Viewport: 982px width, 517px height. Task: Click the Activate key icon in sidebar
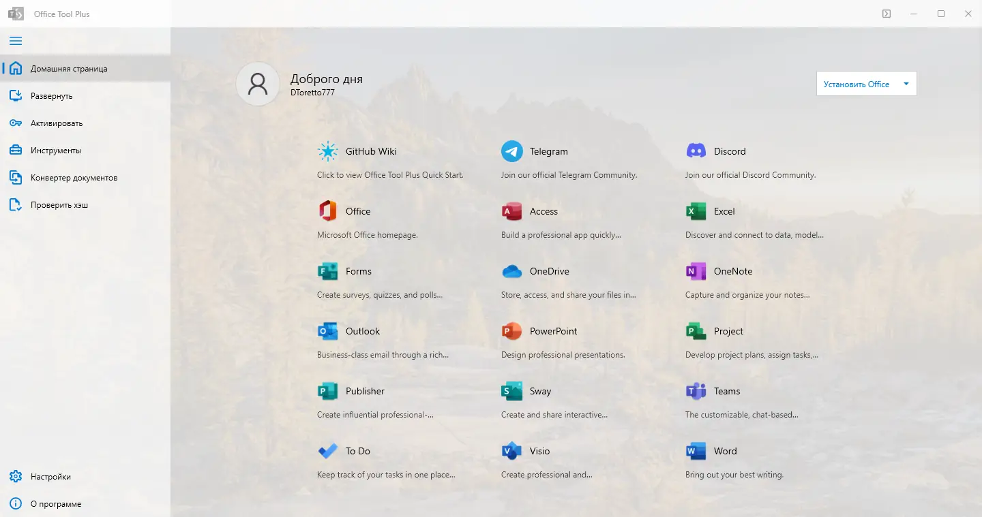click(x=16, y=123)
